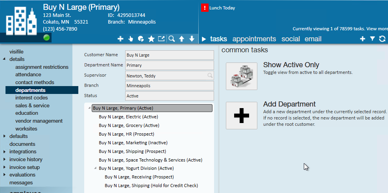
Task: Switch to the social tab
Action: [x=291, y=39]
